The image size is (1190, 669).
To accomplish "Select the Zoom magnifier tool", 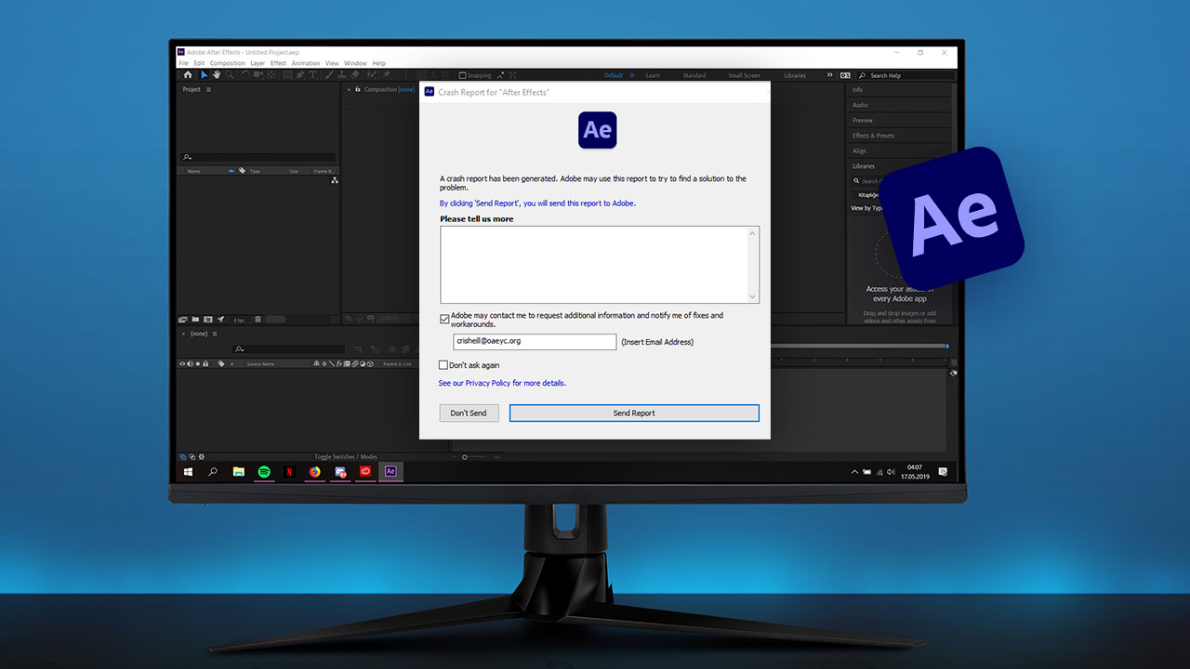I will pos(230,74).
